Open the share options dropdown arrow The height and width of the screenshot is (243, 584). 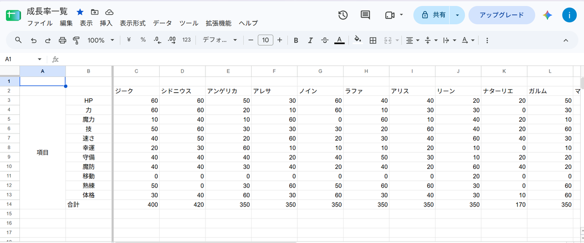[x=457, y=15]
